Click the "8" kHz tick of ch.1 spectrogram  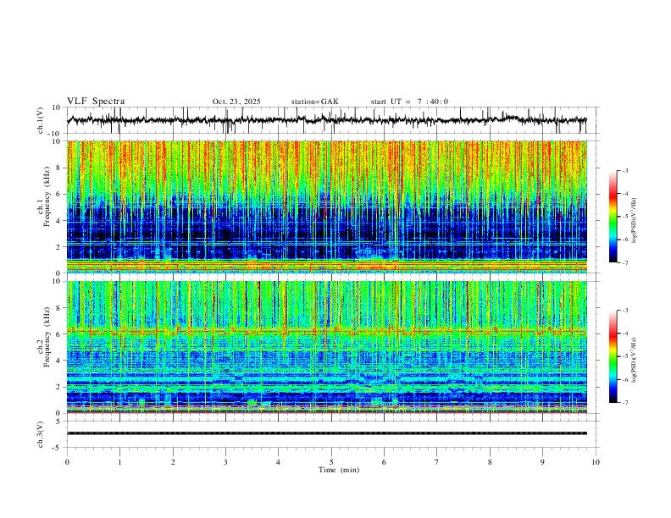coord(59,168)
